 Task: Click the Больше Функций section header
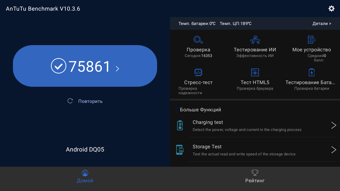(200, 110)
